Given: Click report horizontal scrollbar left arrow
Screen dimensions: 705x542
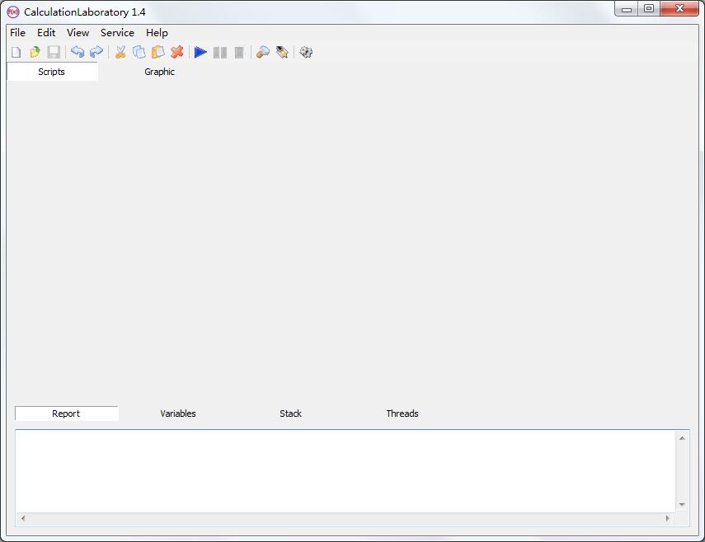Looking at the screenshot, I should (x=23, y=519).
